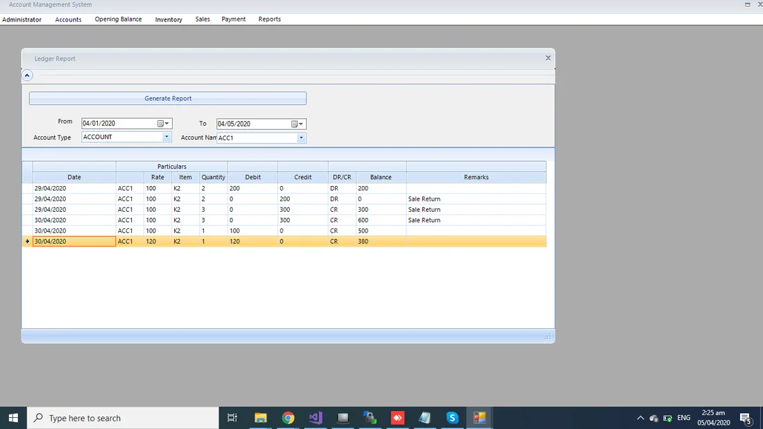Sort by the Date column header
Image resolution: width=763 pixels, height=429 pixels.
(x=74, y=177)
